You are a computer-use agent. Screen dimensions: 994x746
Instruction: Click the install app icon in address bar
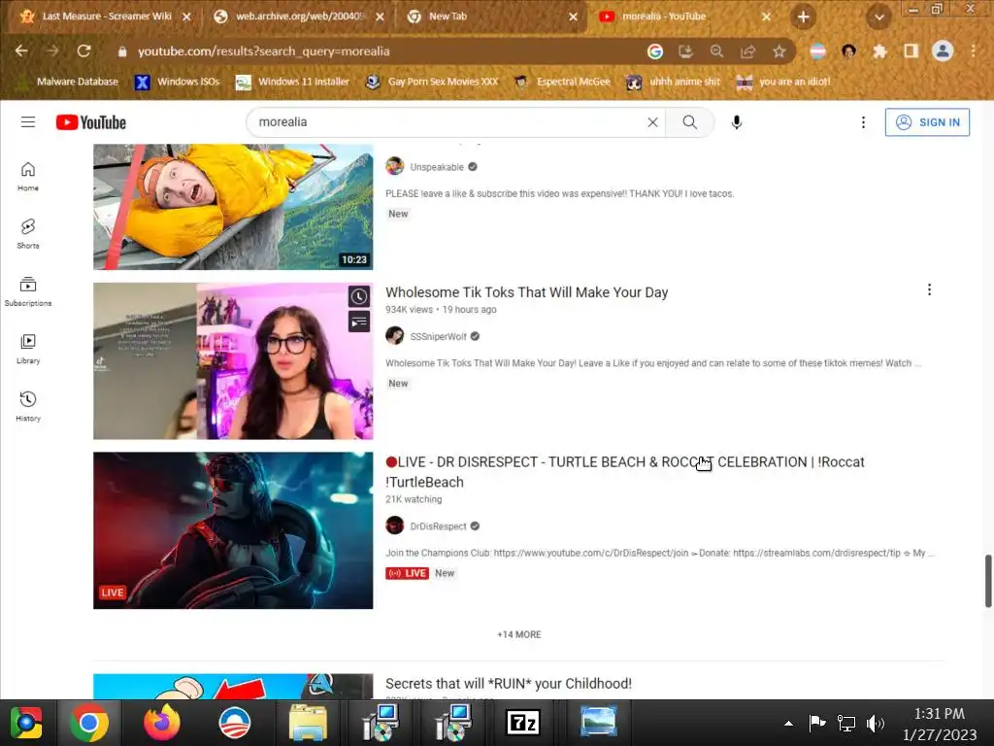point(686,51)
